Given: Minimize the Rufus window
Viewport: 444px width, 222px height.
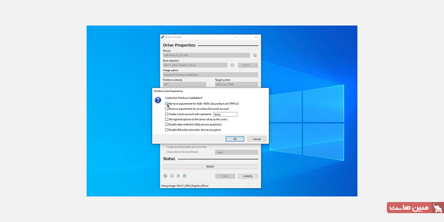Looking at the screenshot, I should click(x=236, y=37).
